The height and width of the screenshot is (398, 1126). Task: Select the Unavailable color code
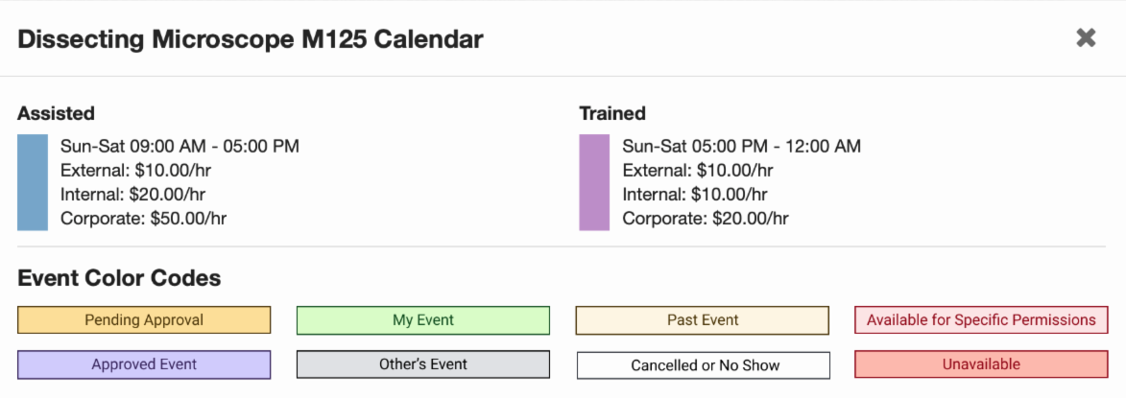981,364
